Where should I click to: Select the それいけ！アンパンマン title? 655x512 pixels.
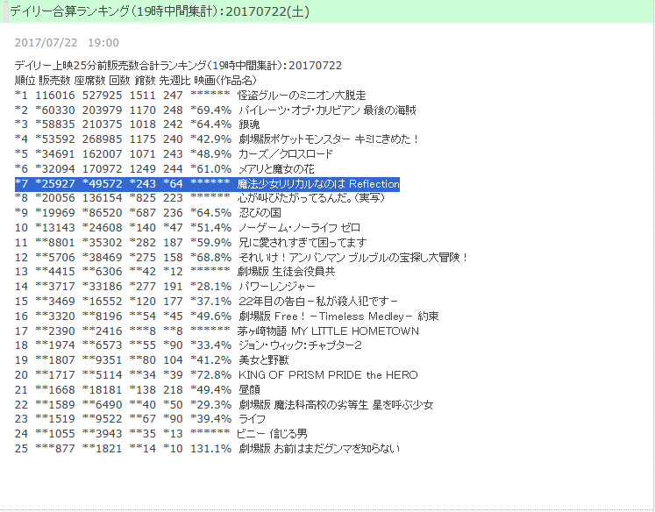coord(353,257)
